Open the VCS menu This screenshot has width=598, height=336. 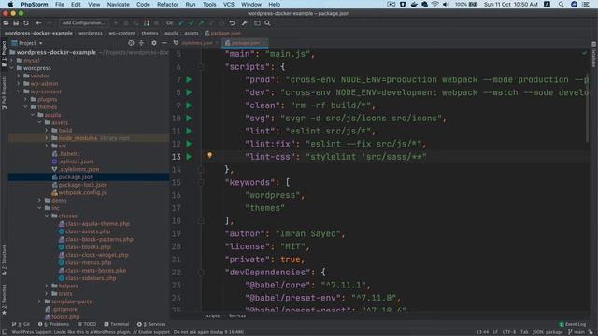point(229,4)
